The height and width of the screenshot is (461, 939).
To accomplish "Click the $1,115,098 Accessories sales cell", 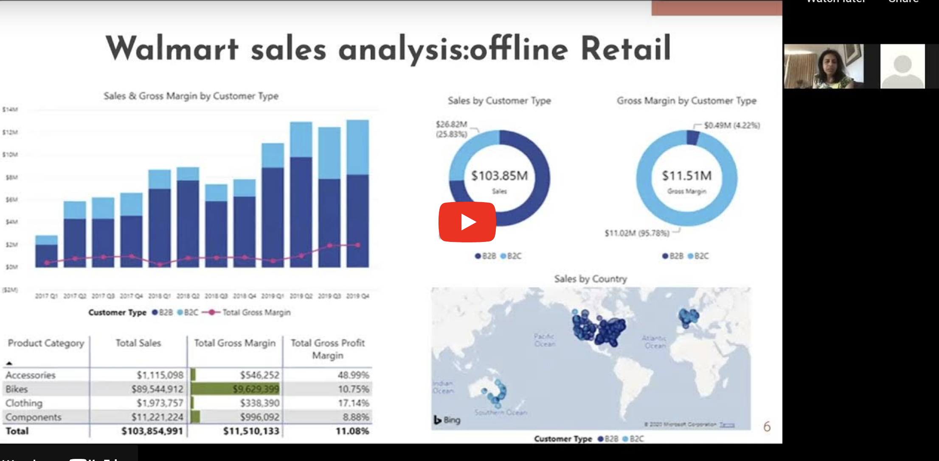I will click(160, 375).
